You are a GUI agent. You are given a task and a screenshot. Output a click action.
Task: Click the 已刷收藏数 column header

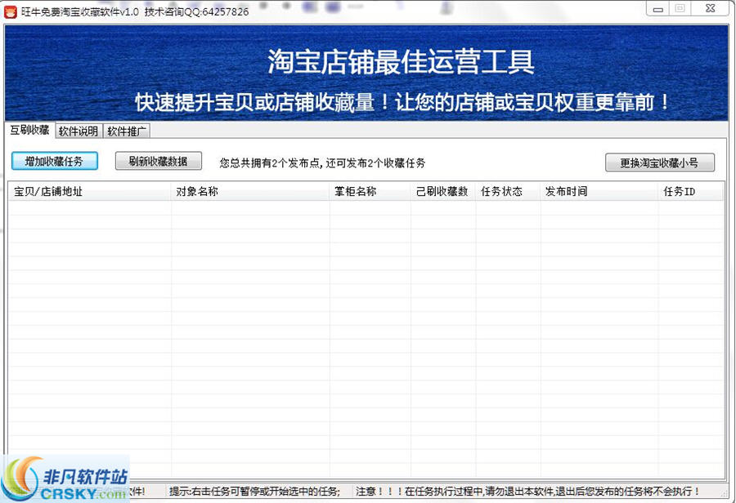click(443, 191)
